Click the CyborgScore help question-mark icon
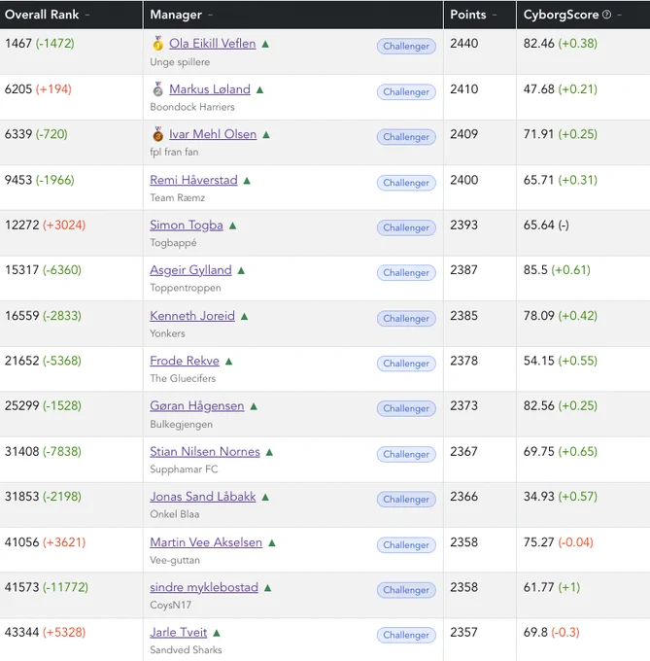Screen dimensions: 650x661 click(x=606, y=15)
